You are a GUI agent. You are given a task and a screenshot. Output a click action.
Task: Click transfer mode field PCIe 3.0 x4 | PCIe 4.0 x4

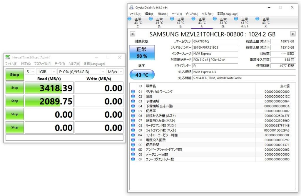click(x=215, y=60)
